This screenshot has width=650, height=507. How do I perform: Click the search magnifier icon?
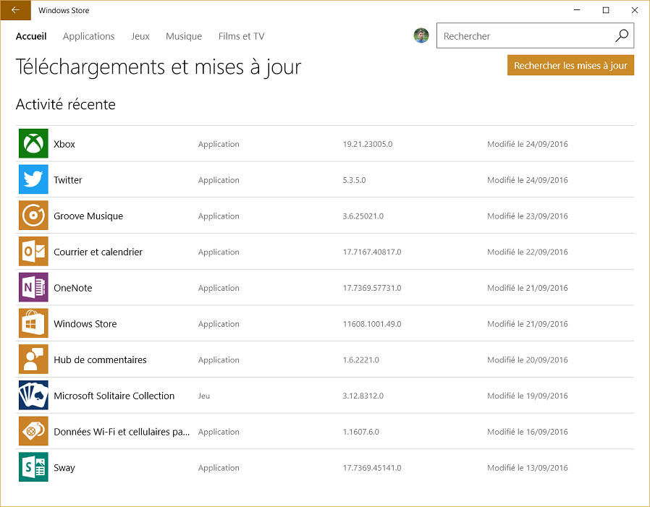pyautogui.click(x=621, y=35)
